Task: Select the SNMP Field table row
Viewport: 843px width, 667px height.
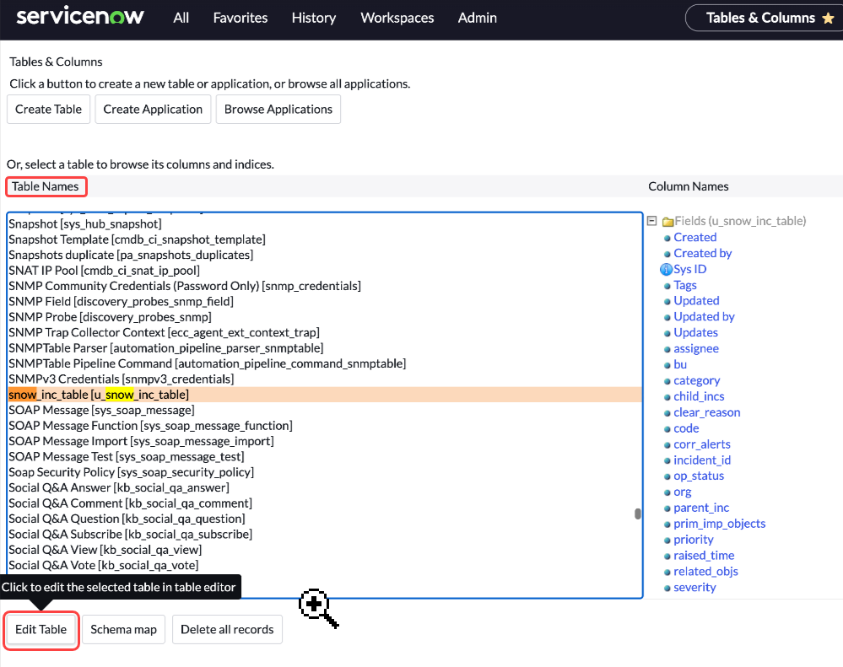Action: [325, 302]
